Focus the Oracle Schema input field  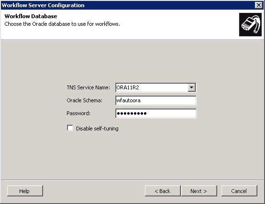[x=155, y=100]
